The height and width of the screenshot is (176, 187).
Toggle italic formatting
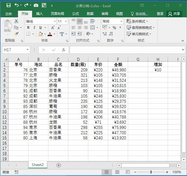(34, 28)
